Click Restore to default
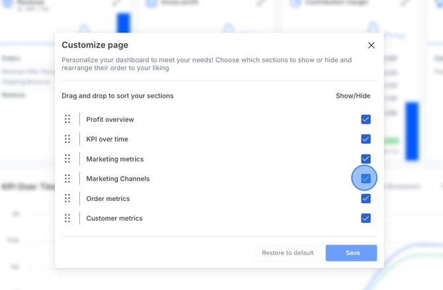This screenshot has width=443, height=290. [288, 253]
